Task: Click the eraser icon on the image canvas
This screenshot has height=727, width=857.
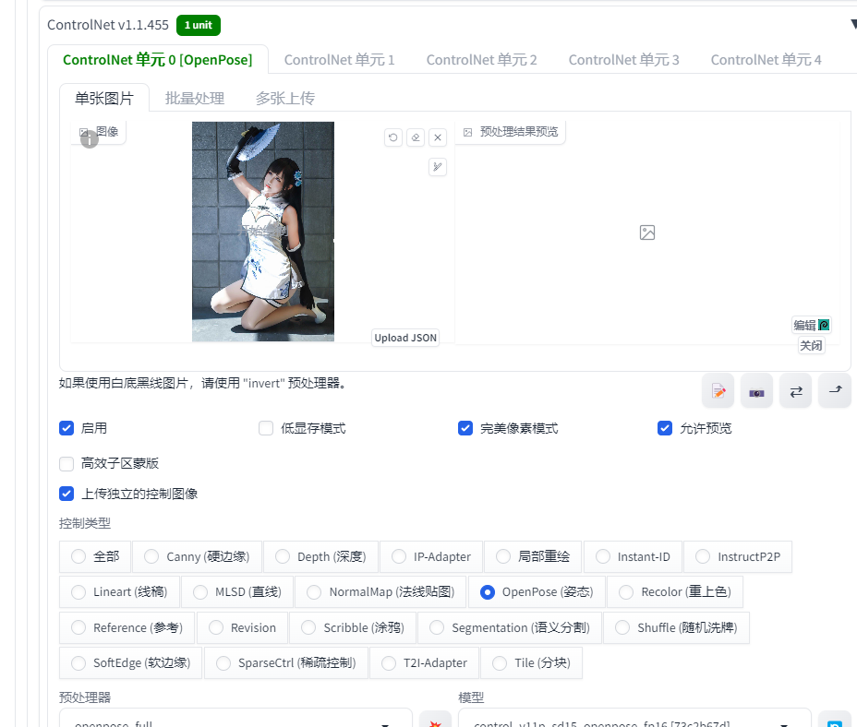Action: tap(416, 137)
